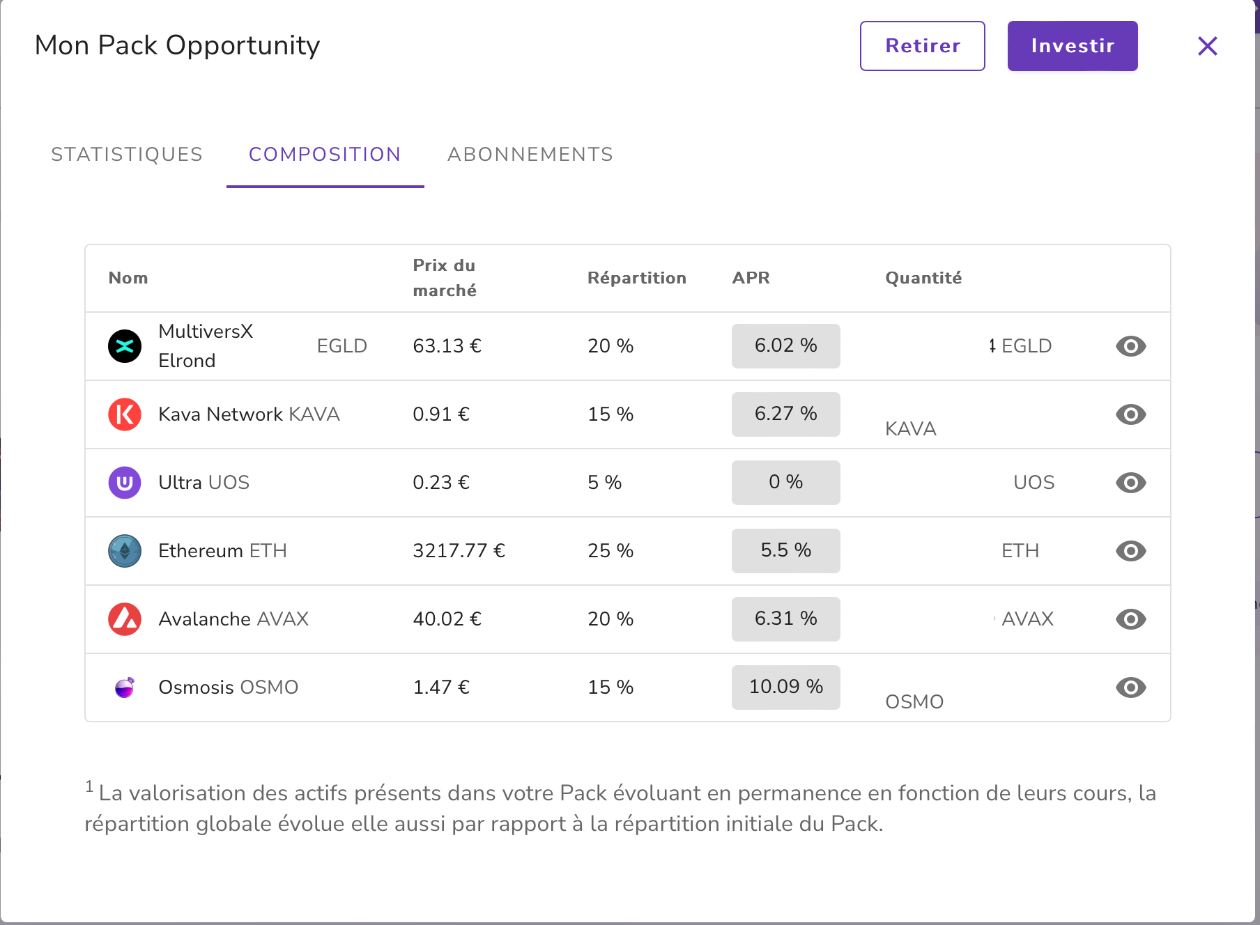Screen dimensions: 1260x925
Task: Toggle eye icon in the KAVA row
Action: point(1130,414)
